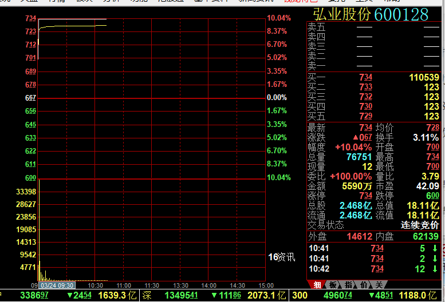Click the 667 previous close axis label
445x302 pixels.
[x=31, y=98]
